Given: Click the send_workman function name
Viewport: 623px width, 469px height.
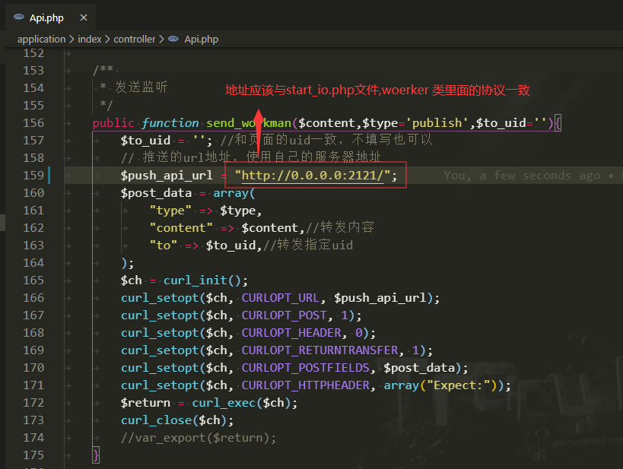Looking at the screenshot, I should 249,123.
